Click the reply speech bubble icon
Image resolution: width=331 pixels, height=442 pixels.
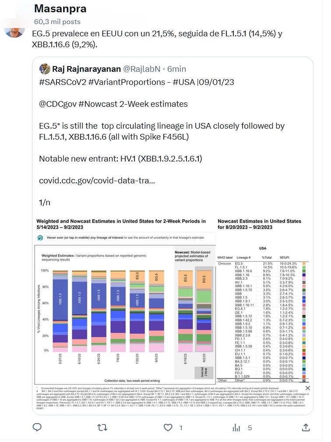[x=38, y=428]
